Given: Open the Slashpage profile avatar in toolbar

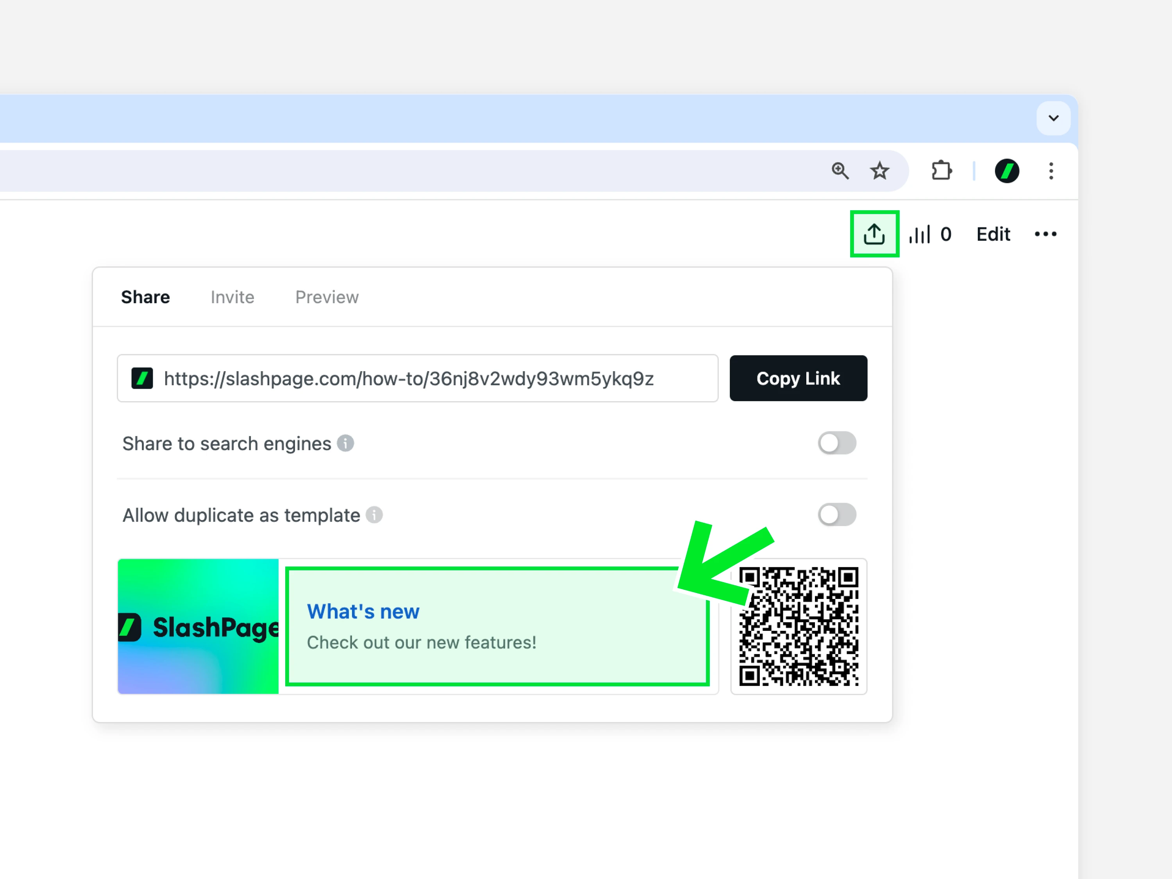Looking at the screenshot, I should [1007, 171].
